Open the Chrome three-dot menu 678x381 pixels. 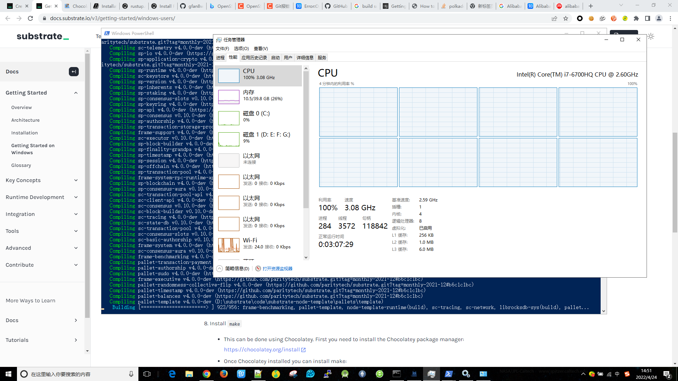tap(670, 18)
